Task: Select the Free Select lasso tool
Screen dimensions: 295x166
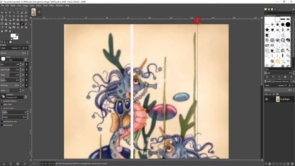Action: pos(10,12)
